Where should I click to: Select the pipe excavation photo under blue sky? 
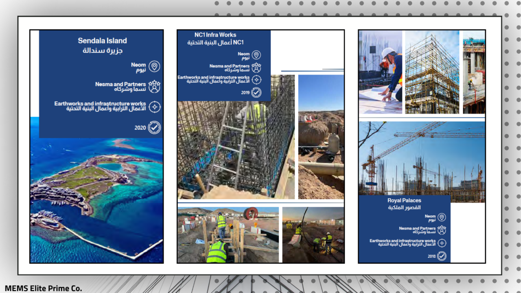321,137
